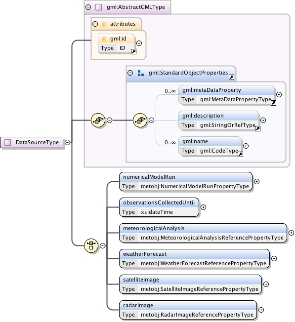Collapse the DataSourceType root node
The height and width of the screenshot is (322, 295).
tap(67, 142)
